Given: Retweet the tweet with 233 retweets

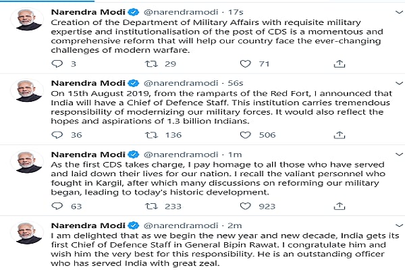Looking at the screenshot, I should click(x=151, y=206).
